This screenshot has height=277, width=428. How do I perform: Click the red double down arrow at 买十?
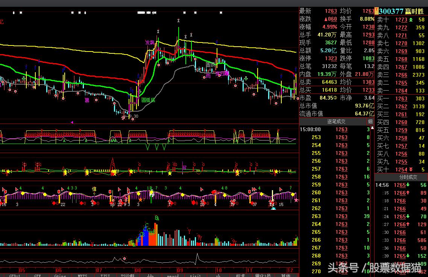tap(411, 170)
